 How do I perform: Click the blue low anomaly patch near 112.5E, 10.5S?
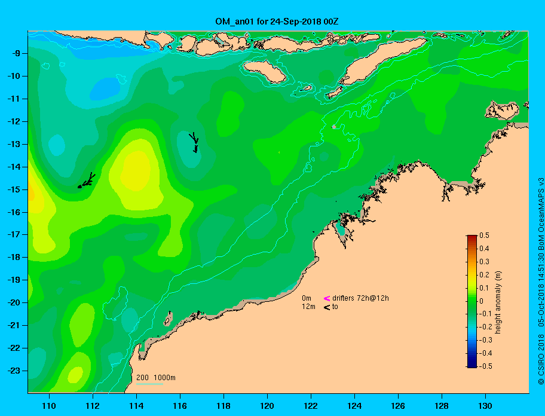click(x=105, y=88)
